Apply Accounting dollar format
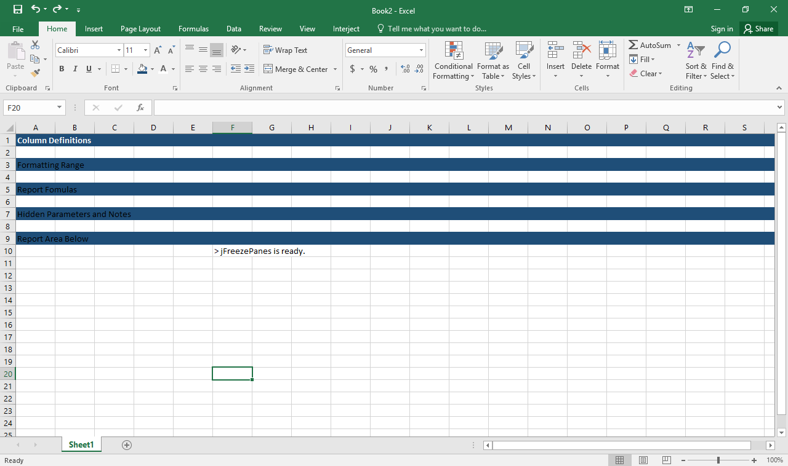The width and height of the screenshot is (788, 466). tap(353, 69)
